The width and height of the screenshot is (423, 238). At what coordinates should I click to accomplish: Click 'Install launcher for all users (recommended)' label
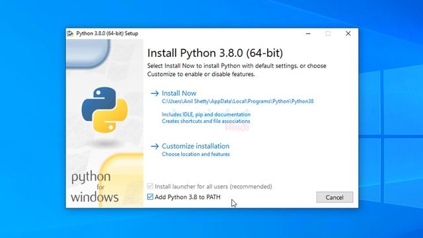[213, 186]
